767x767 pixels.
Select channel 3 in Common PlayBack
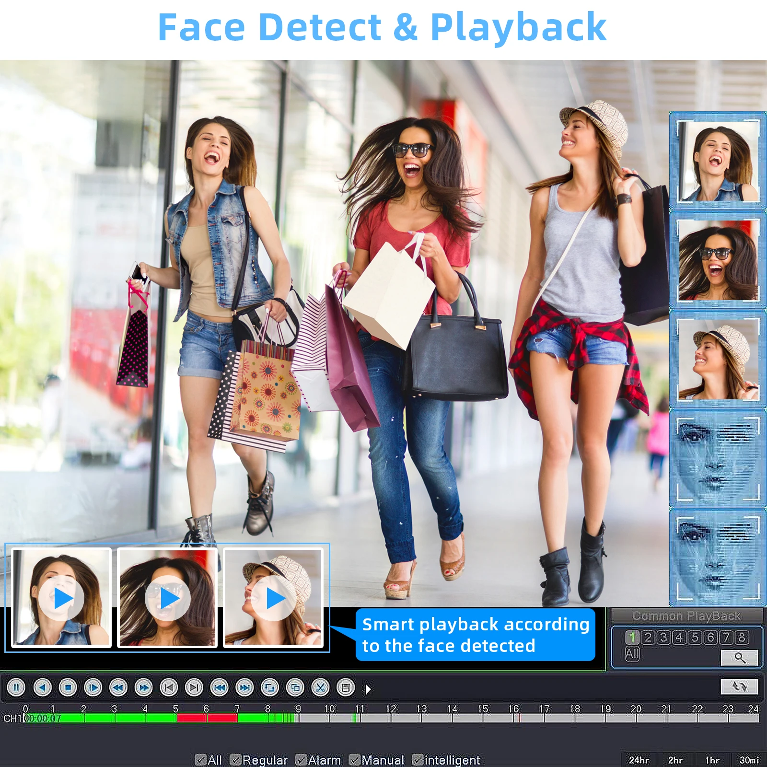pos(664,637)
